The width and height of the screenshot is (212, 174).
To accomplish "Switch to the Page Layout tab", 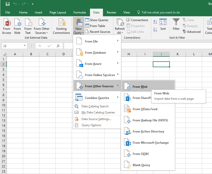I will [x=58, y=12].
